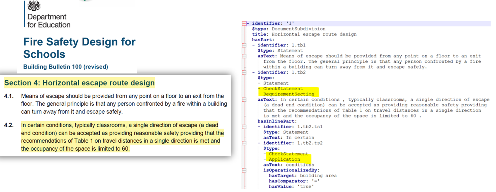Fold the asText line beginning 'Means of escape'
The height and width of the screenshot is (192, 496).
244,56
